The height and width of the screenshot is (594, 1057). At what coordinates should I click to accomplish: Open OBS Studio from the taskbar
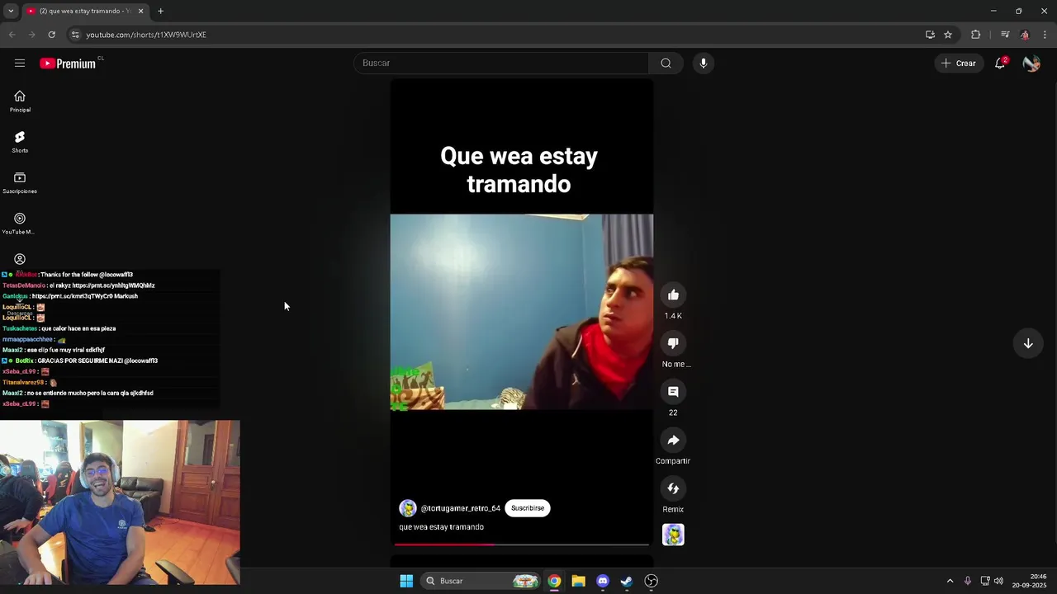pos(651,581)
